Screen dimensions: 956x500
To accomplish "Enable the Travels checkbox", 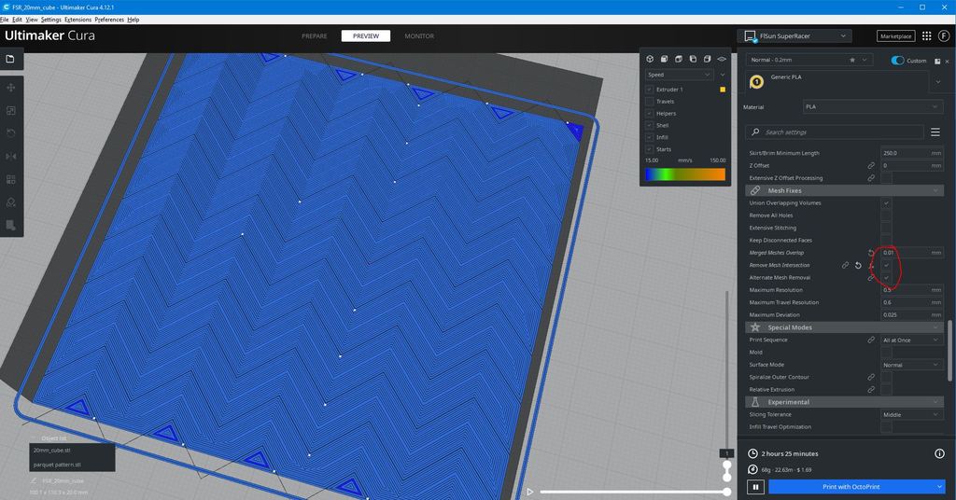I will [x=650, y=102].
